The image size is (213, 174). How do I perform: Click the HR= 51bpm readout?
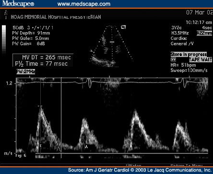[183, 65]
